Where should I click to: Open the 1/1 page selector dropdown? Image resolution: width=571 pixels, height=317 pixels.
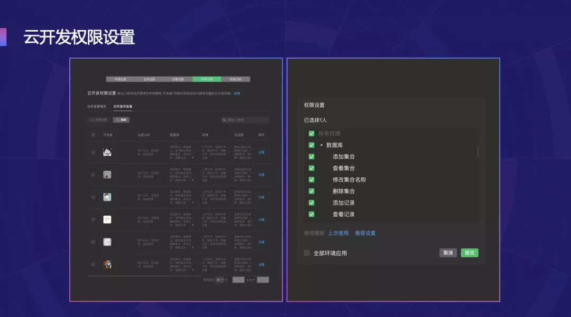(251, 280)
